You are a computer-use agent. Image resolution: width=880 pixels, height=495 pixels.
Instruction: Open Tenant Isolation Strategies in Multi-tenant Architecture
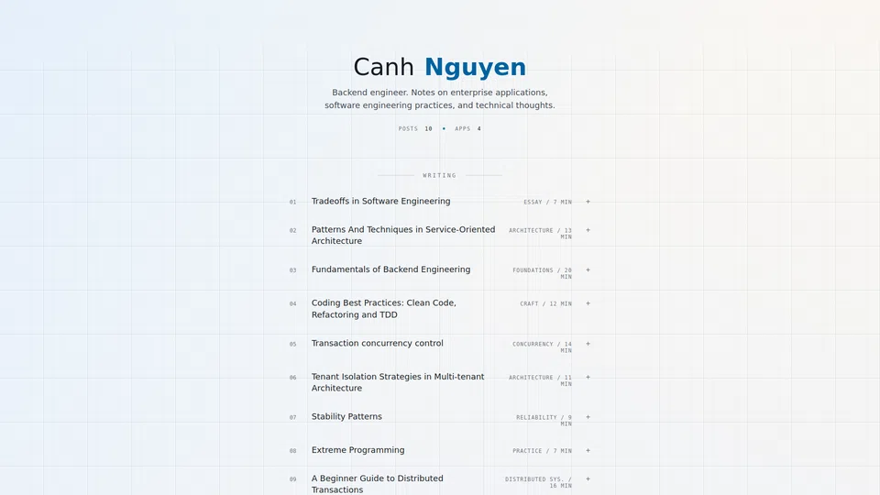coord(397,382)
